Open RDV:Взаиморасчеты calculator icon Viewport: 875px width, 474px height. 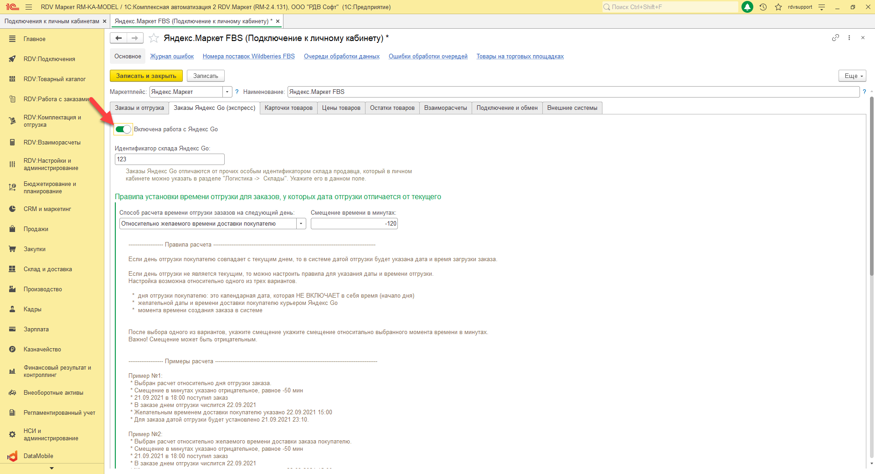click(x=12, y=142)
